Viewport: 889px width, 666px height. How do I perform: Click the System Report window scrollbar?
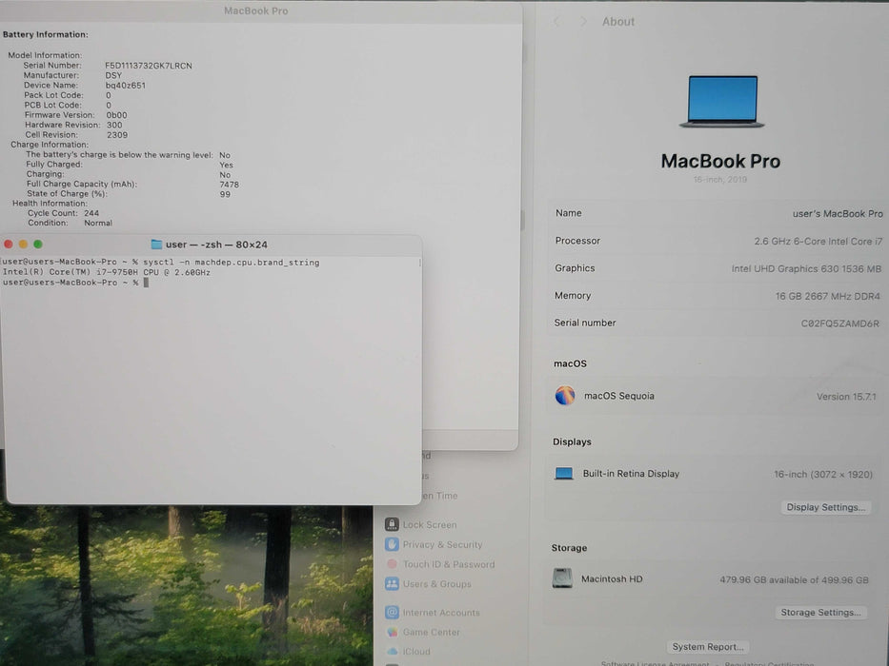click(521, 220)
